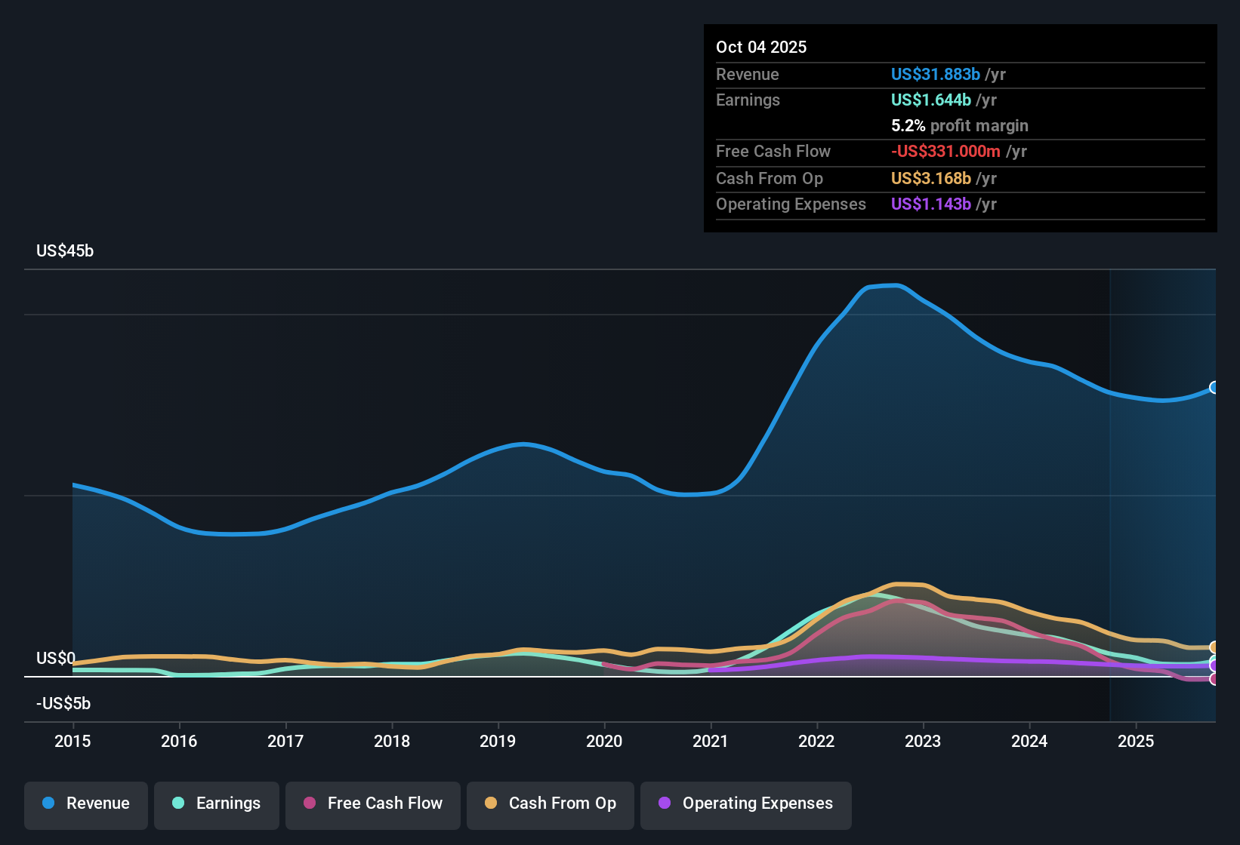The image size is (1240, 845).
Task: Hide the Earnings series using its legend button
Action: [217, 804]
